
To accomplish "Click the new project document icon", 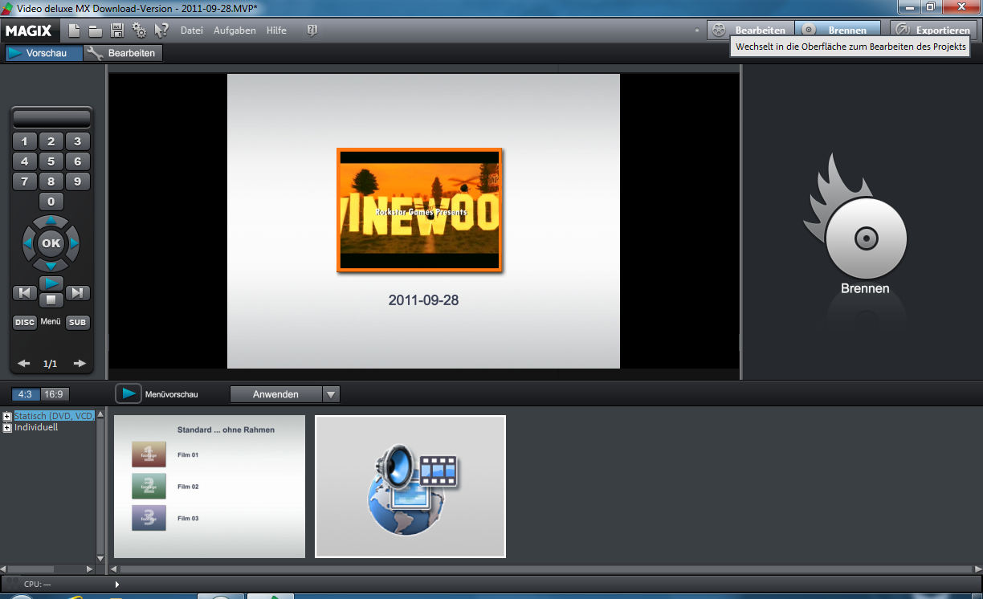I will coord(74,31).
